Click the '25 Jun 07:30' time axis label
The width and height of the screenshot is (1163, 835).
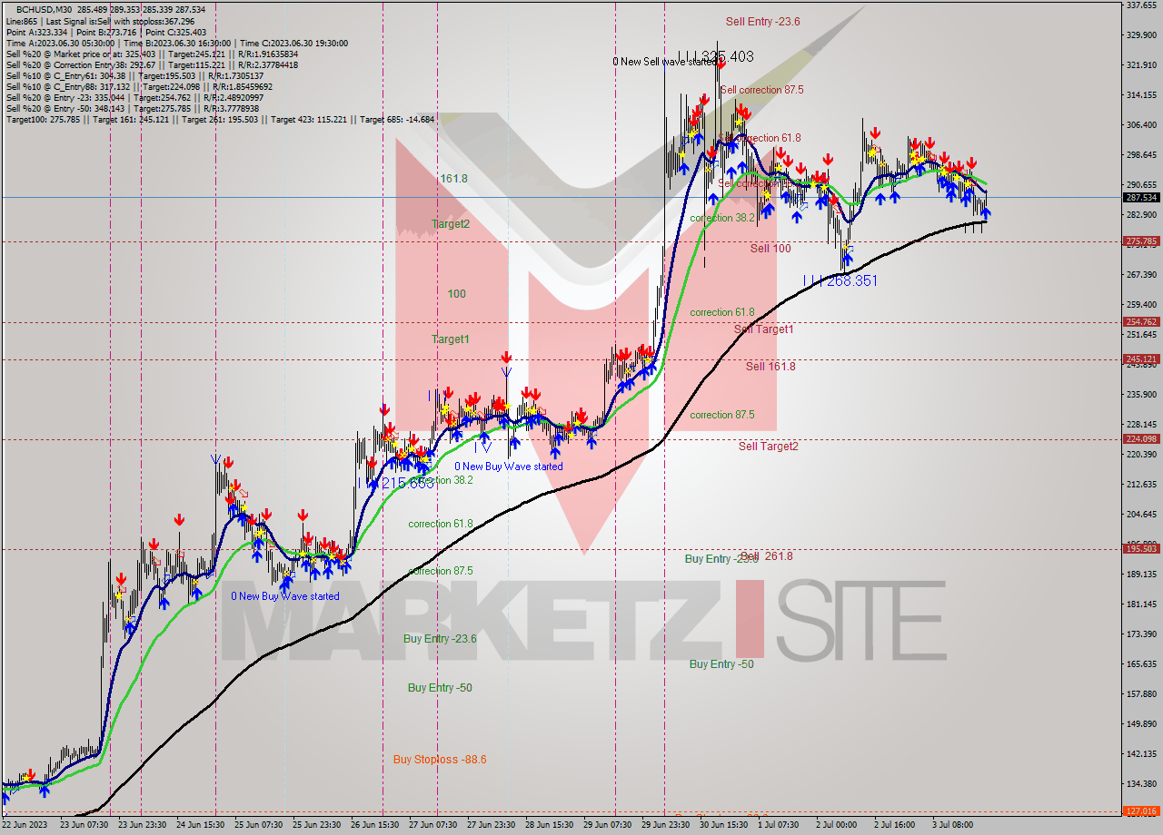(x=260, y=825)
